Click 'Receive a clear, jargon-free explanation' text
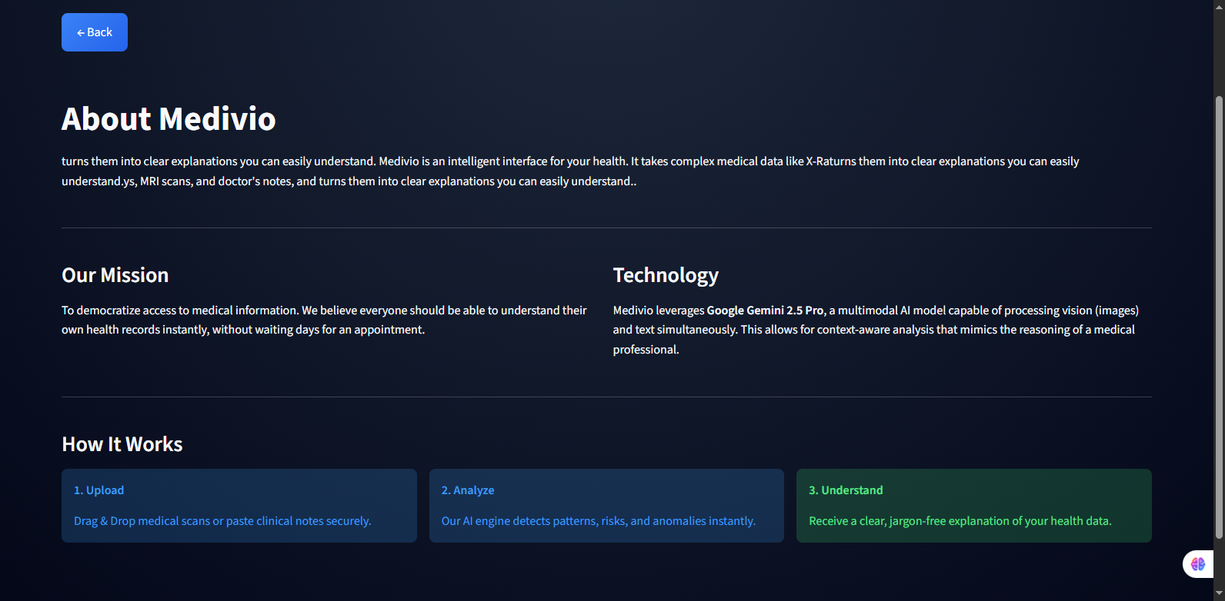Viewport: 1225px width, 601px height. pyautogui.click(x=960, y=521)
